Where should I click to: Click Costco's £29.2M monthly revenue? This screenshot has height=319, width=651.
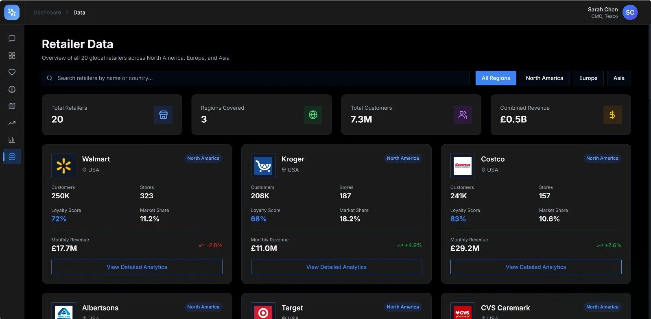(465, 248)
